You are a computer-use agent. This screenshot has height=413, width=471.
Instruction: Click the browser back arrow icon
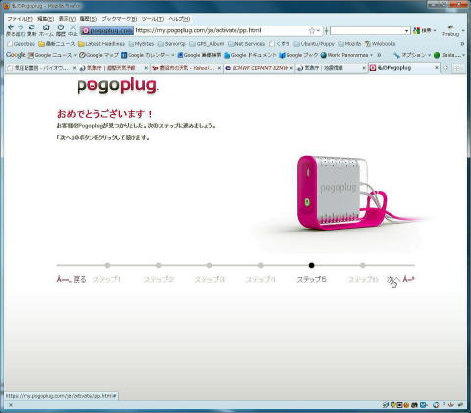(x=11, y=27)
